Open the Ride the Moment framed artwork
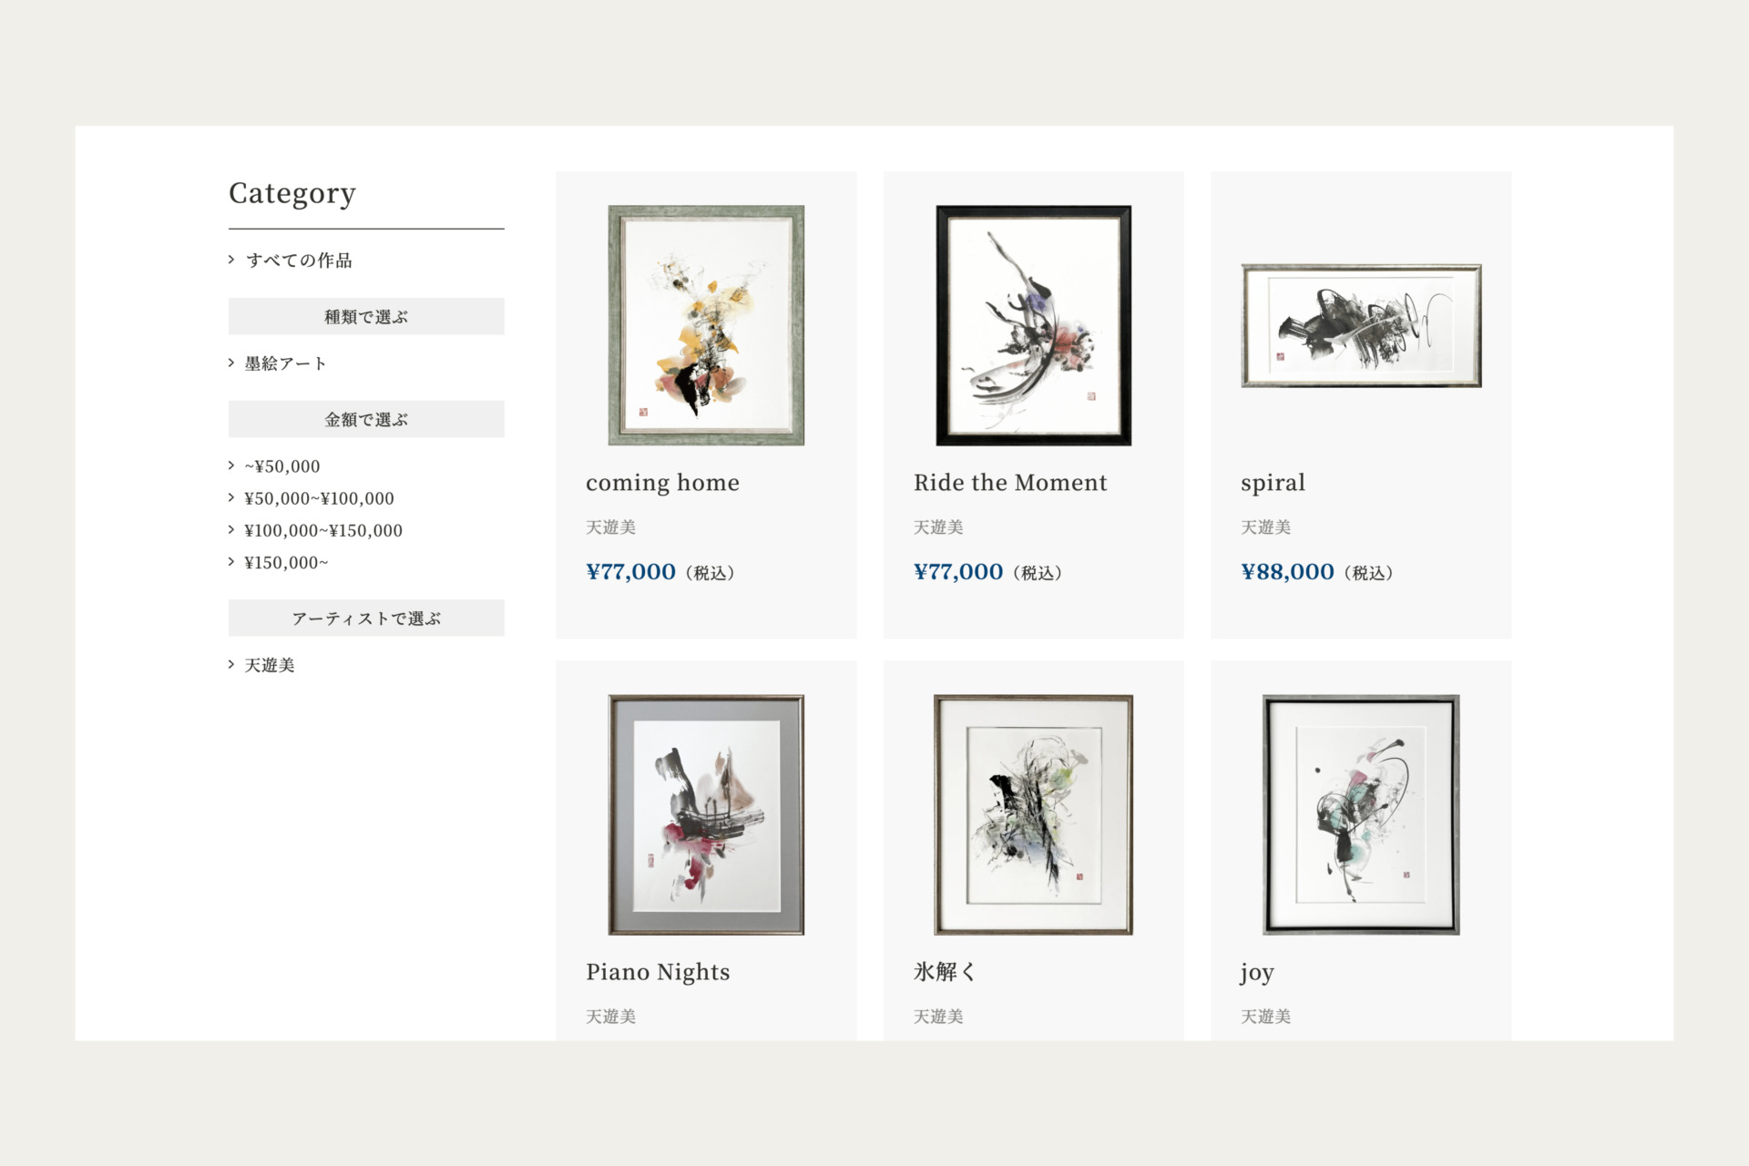Image resolution: width=1749 pixels, height=1166 pixels. pos(1034,325)
